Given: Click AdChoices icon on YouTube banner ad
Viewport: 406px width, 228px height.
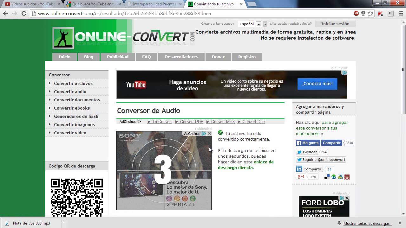Looking at the screenshot, I should coord(344,73).
